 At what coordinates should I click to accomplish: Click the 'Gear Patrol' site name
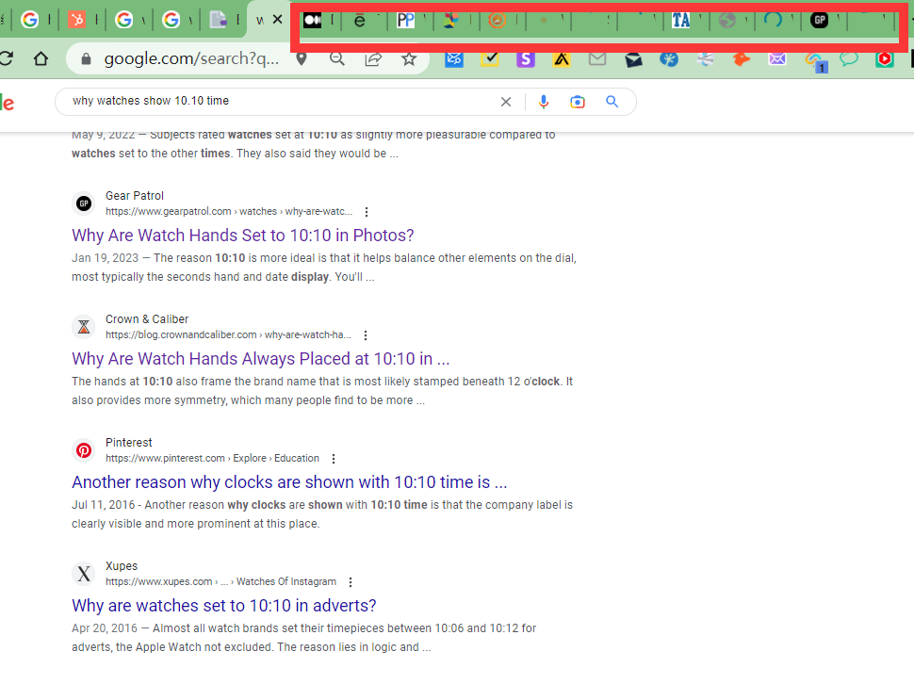135,196
